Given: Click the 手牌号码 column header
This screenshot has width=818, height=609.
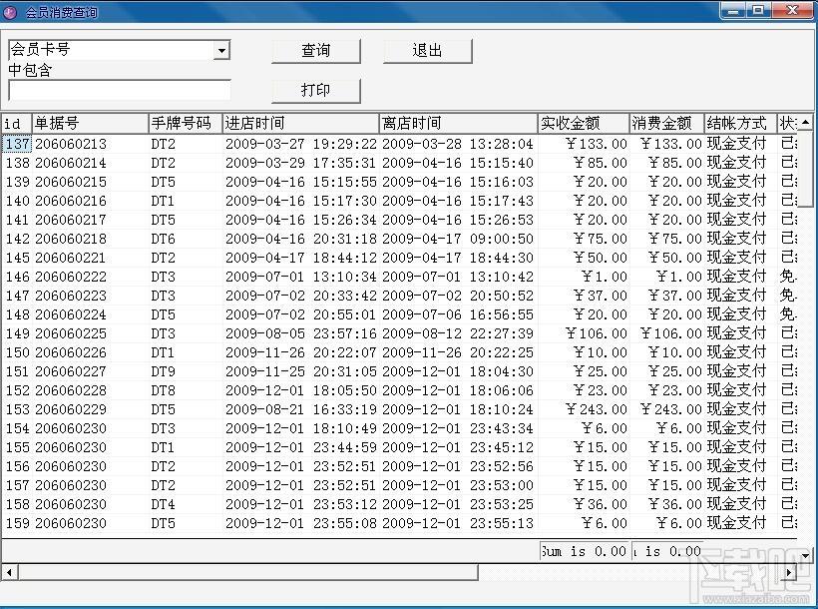Looking at the screenshot, I should (x=186, y=123).
